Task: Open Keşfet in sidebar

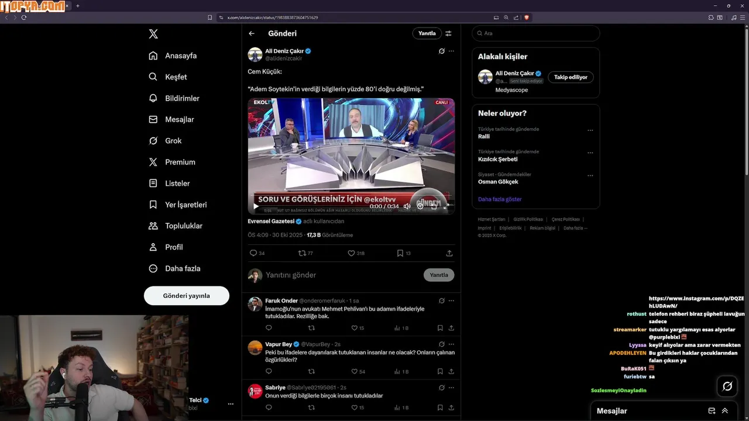Action: click(168, 77)
